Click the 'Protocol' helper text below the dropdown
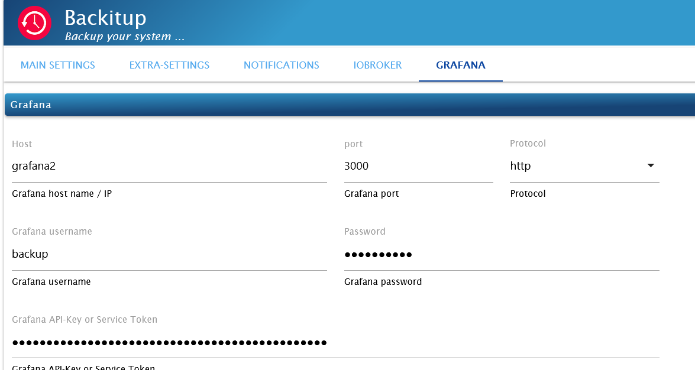 point(528,194)
